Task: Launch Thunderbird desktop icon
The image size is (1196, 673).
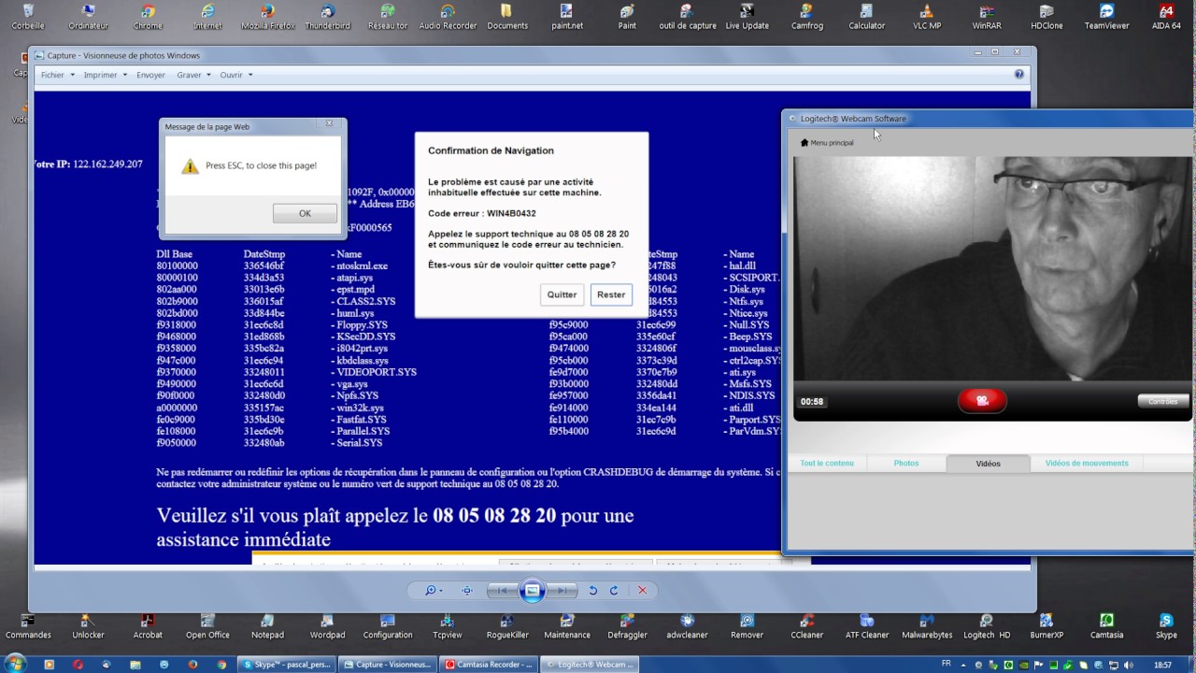Action: pyautogui.click(x=327, y=17)
